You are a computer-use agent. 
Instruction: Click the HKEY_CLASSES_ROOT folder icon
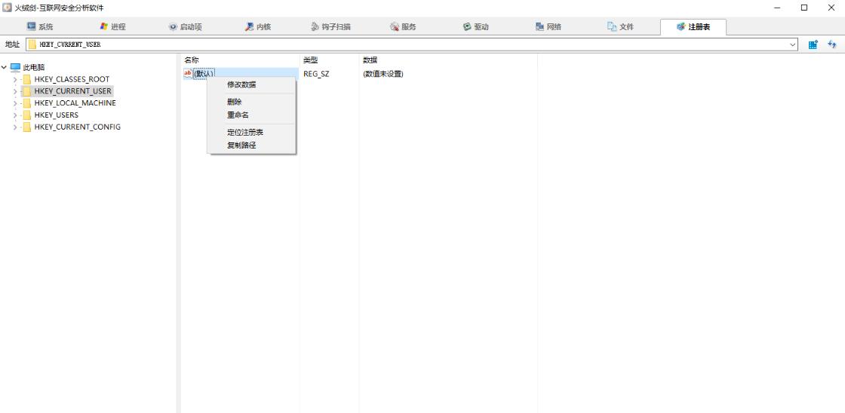(x=27, y=79)
